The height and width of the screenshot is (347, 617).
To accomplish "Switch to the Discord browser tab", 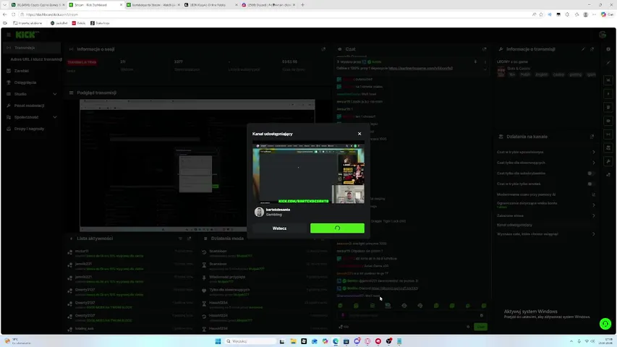I will pyautogui.click(x=268, y=5).
